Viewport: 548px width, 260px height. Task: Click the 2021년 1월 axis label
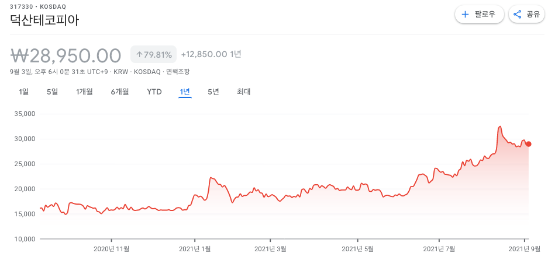195,249
